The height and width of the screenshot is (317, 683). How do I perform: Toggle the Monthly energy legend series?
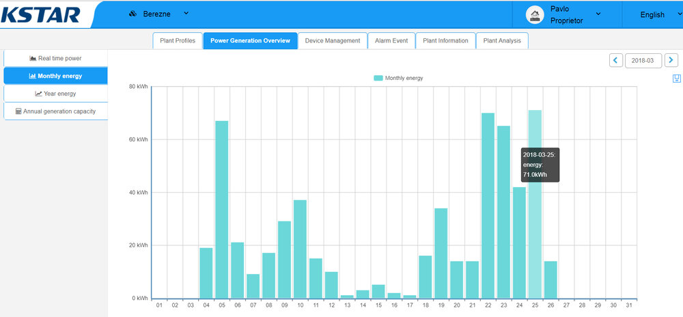tap(398, 78)
